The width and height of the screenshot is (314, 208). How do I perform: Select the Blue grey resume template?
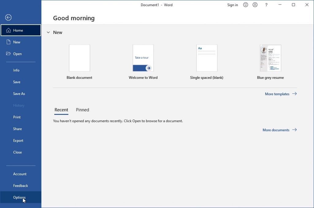(270, 58)
